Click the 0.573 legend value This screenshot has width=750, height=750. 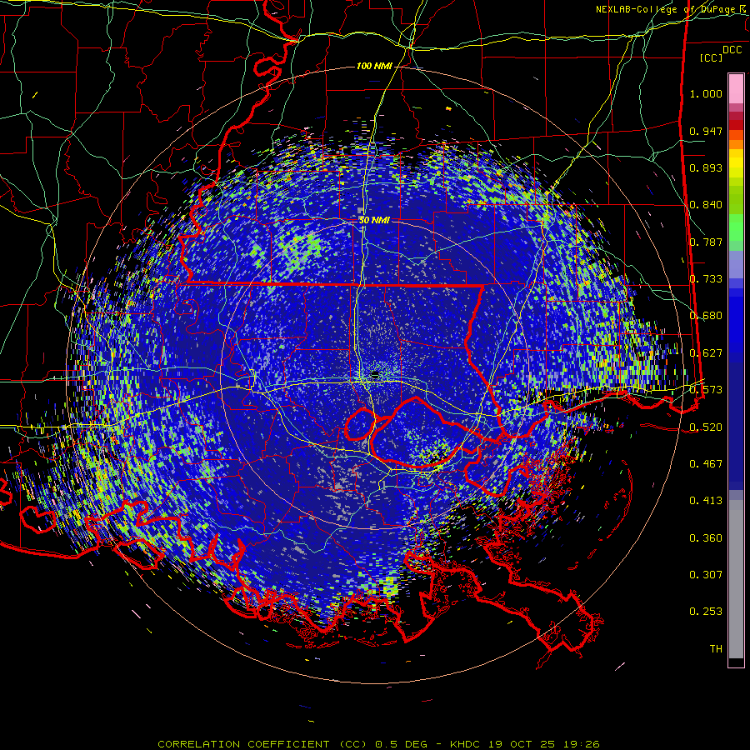pos(706,390)
